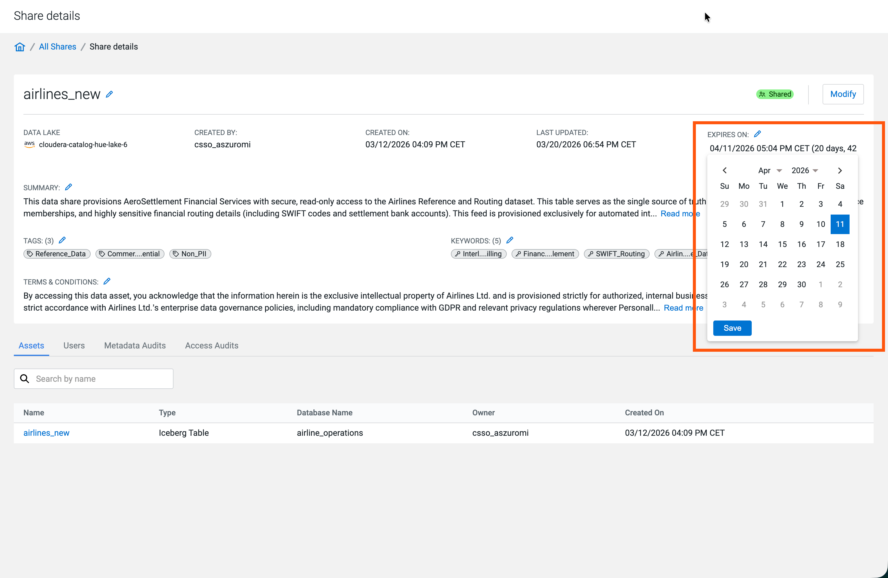Open the 2026 year dropdown
888x578 pixels.
pos(805,170)
